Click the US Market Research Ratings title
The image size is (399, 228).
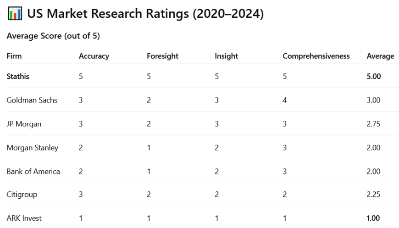pos(145,14)
